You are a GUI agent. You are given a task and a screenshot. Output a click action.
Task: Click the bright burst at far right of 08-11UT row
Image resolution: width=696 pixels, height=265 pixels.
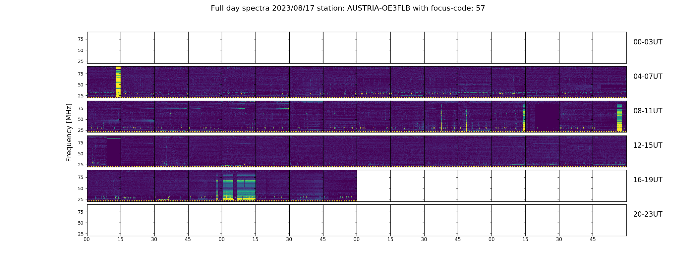click(x=619, y=118)
